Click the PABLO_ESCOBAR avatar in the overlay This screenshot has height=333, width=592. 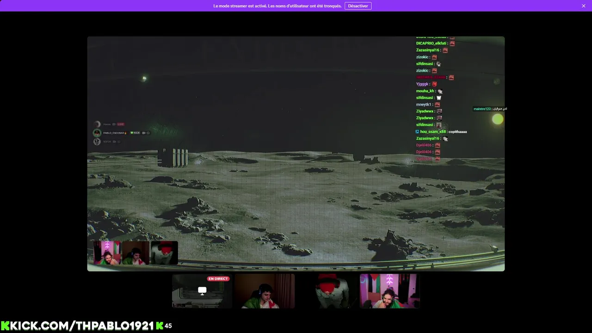pyautogui.click(x=97, y=133)
